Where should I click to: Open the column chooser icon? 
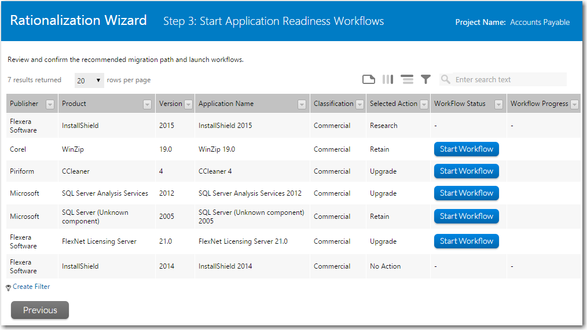point(388,79)
